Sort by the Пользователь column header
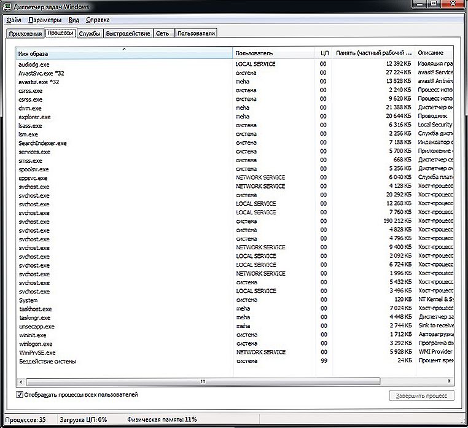This screenshot has height=428, width=468. tap(273, 53)
